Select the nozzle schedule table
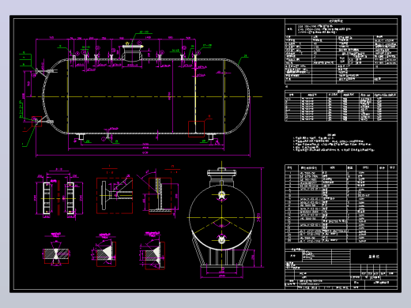This screenshot has width=411, height=308. pyautogui.click(x=341, y=106)
